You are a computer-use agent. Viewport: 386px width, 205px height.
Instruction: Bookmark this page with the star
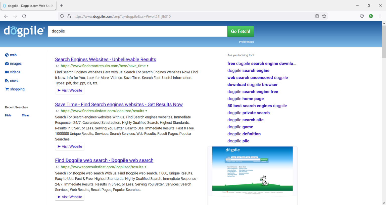click(324, 16)
